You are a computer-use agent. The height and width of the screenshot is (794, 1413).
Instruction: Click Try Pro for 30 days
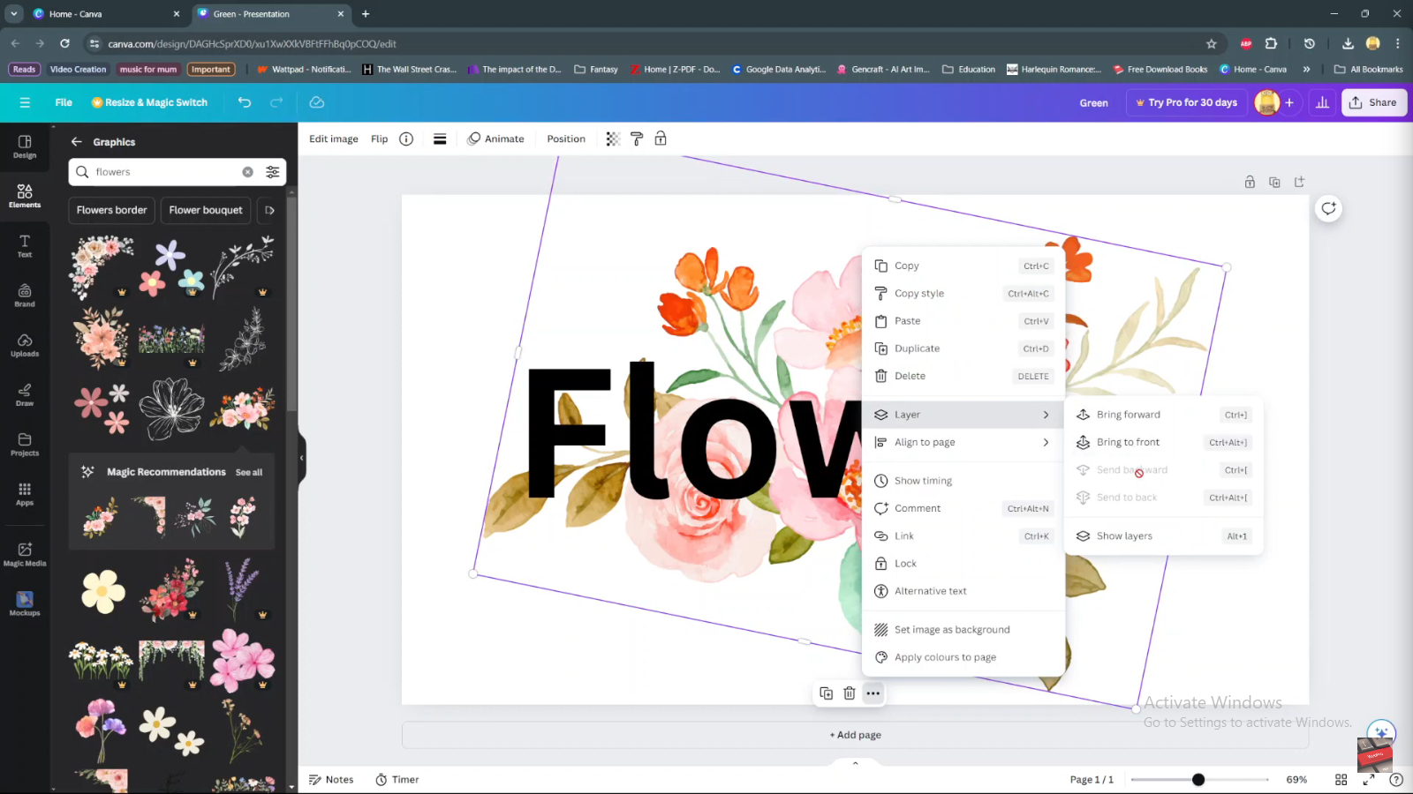click(1186, 102)
